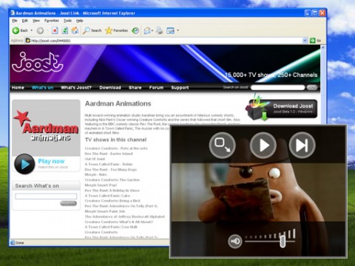Click the Download Joost box icon
355x266 pixels.
[x=257, y=109]
